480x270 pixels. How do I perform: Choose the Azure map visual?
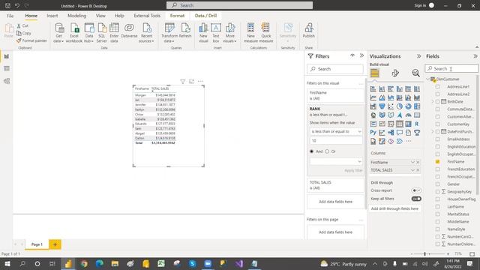tap(400, 115)
